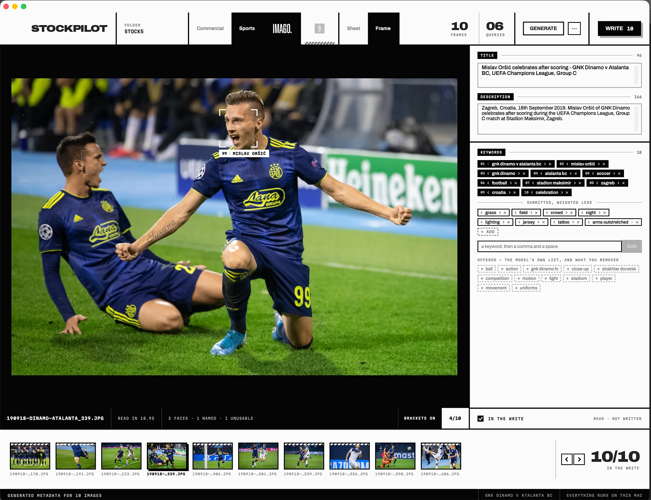Viewport: 651px width, 500px height.
Task: Delete the 'stadion maksimir' keyword
Action: (x=580, y=183)
